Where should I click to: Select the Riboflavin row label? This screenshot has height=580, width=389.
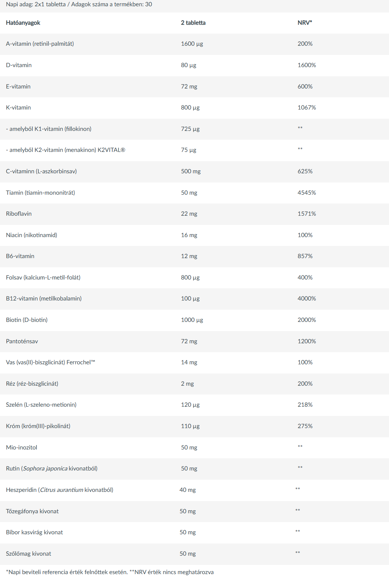coord(19,214)
